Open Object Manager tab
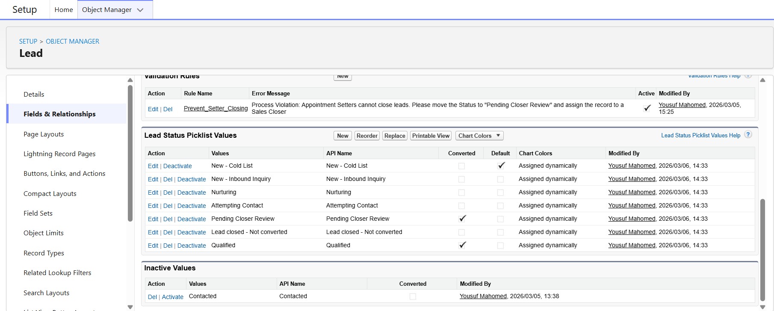 [x=107, y=9]
